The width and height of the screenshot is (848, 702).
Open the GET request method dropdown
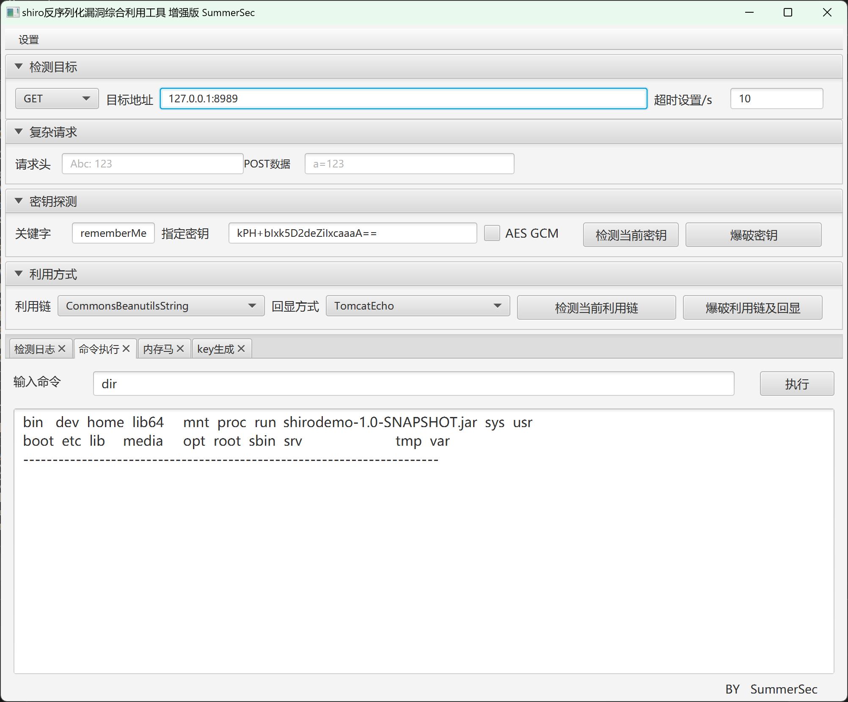[x=57, y=99]
